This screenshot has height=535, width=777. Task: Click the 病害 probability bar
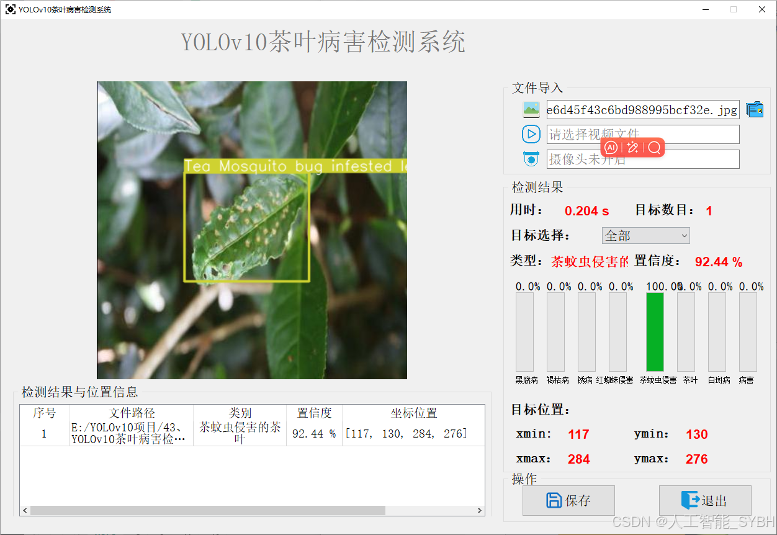(748, 332)
